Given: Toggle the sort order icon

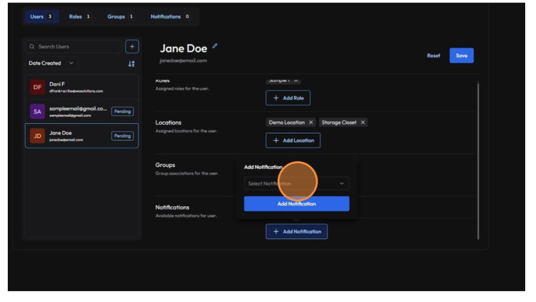Looking at the screenshot, I should point(131,63).
